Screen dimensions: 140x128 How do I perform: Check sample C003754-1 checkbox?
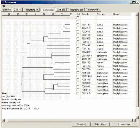point(78,69)
